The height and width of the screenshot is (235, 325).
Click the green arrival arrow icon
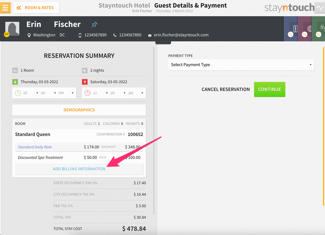[15, 82]
